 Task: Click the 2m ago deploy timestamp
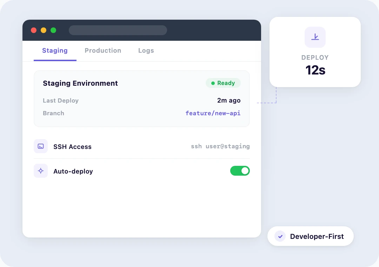point(229,100)
